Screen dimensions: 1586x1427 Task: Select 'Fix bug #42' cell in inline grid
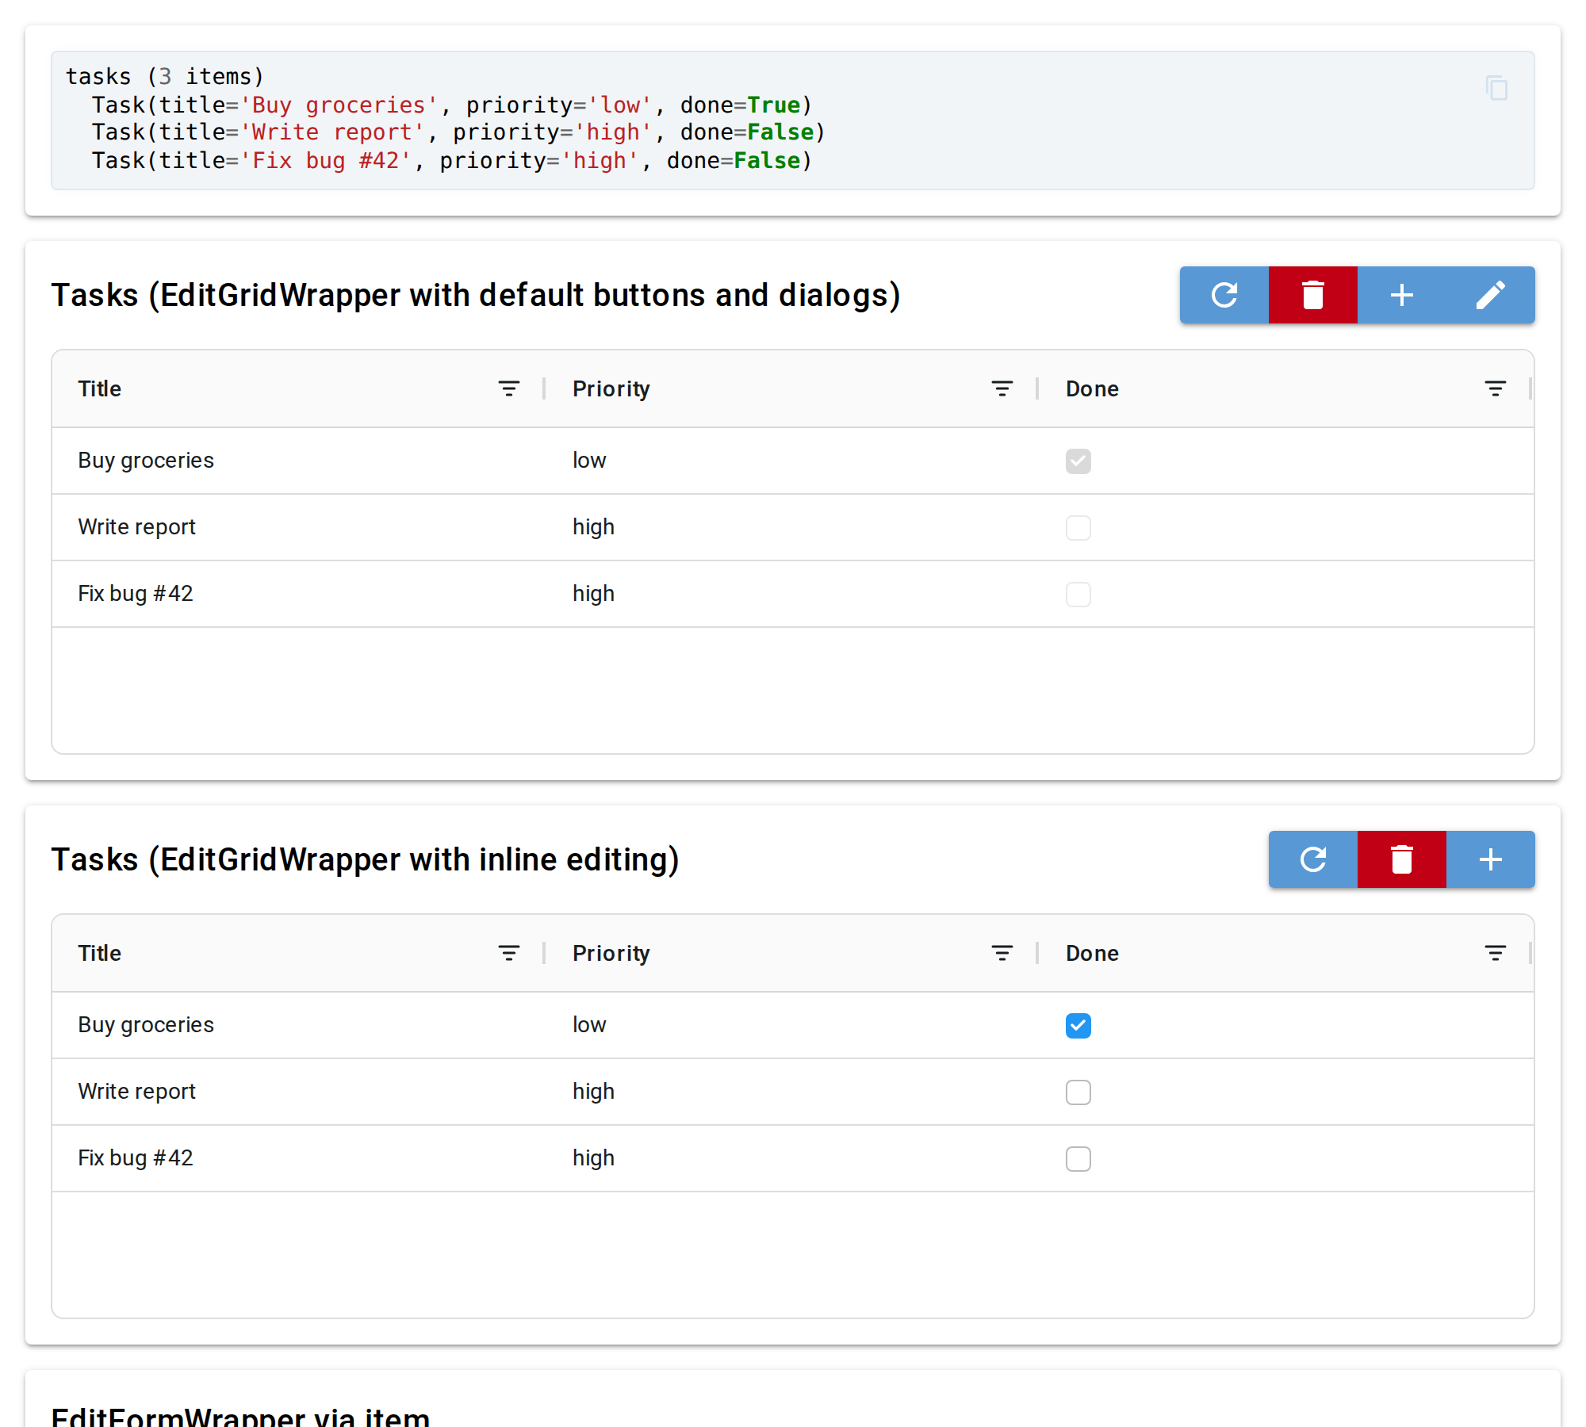299,1158
